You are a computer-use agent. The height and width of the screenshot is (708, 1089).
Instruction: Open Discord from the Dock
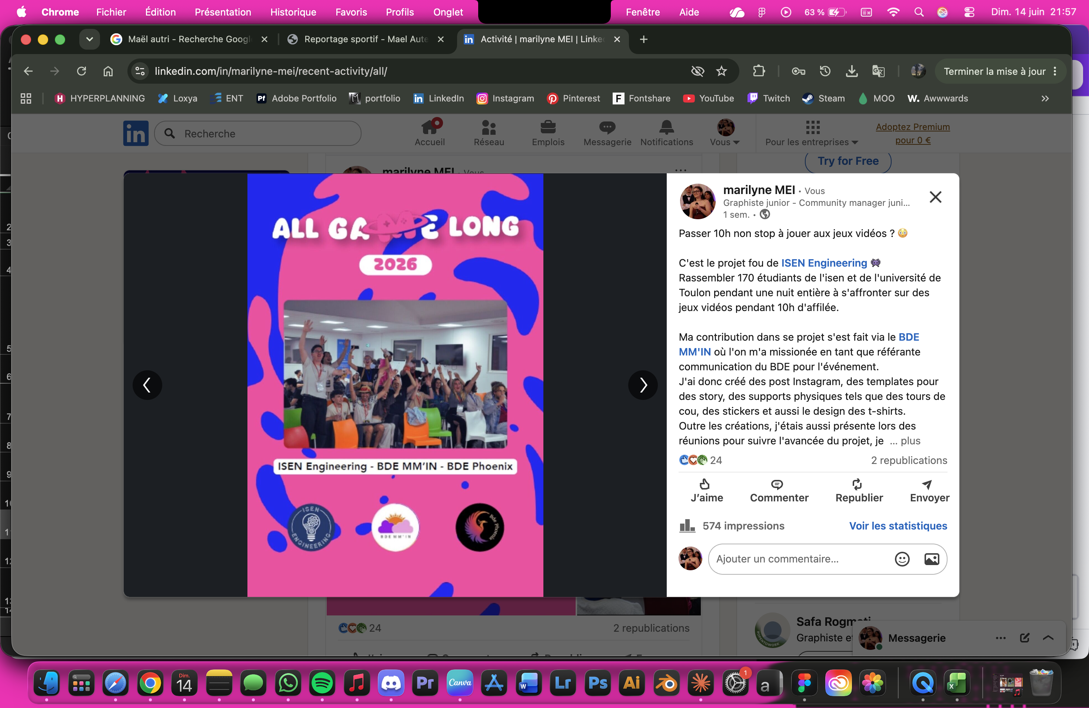(x=391, y=683)
